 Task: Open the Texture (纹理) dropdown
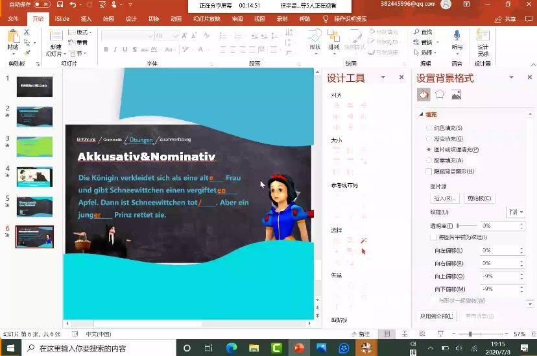coord(515,212)
